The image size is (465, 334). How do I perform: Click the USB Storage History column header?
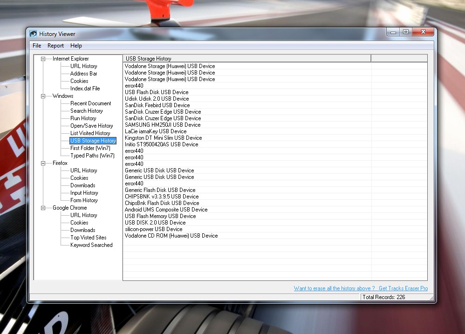247,58
